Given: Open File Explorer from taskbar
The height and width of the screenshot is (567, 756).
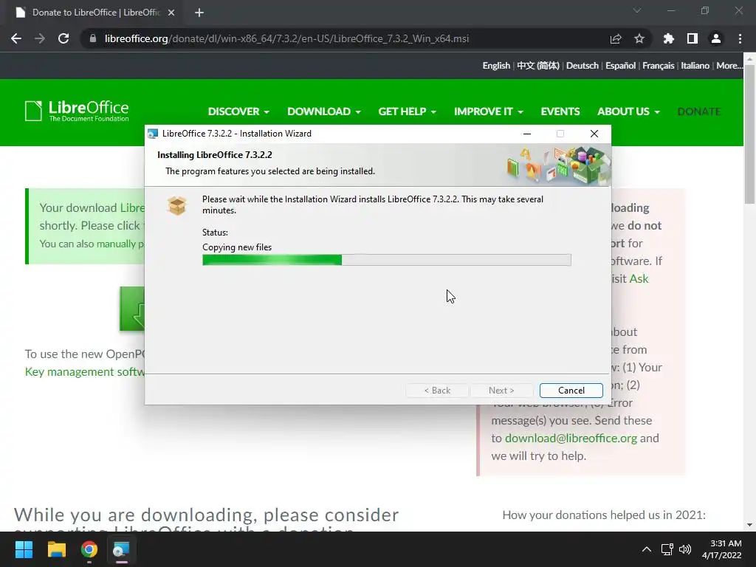Looking at the screenshot, I should point(56,549).
